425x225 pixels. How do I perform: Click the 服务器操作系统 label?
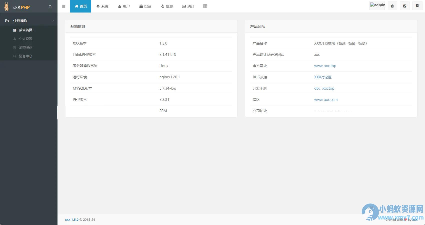click(85, 66)
